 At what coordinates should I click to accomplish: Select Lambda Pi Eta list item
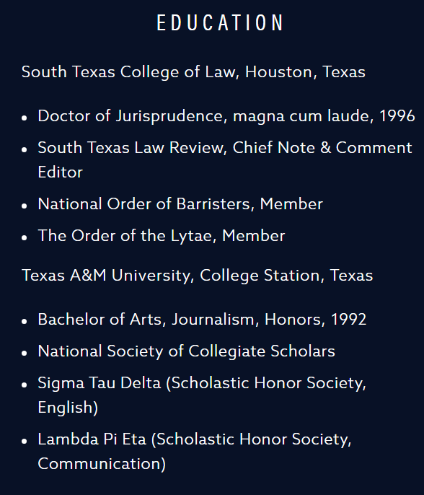(195, 452)
